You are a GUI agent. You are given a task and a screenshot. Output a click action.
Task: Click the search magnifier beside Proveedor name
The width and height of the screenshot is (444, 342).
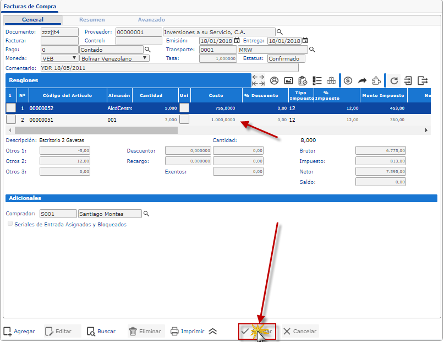coord(279,32)
